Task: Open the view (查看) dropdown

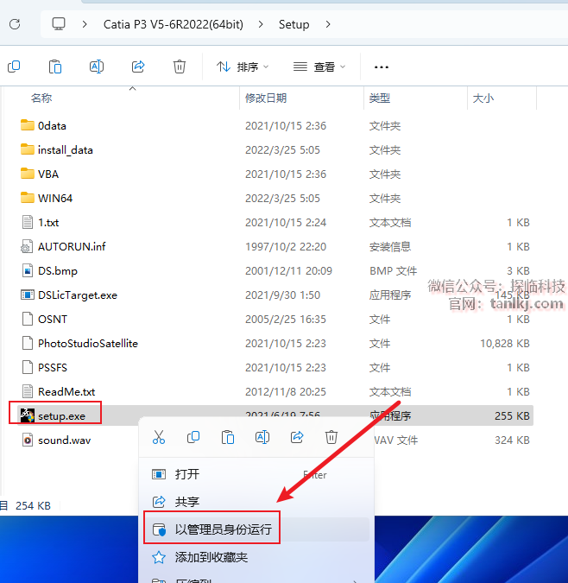Action: click(319, 67)
